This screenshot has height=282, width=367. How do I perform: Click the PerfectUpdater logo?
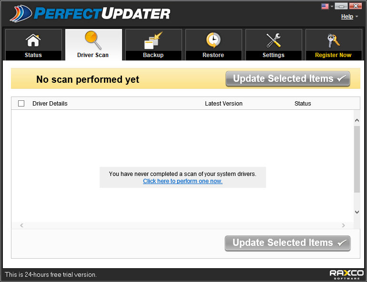click(x=90, y=13)
